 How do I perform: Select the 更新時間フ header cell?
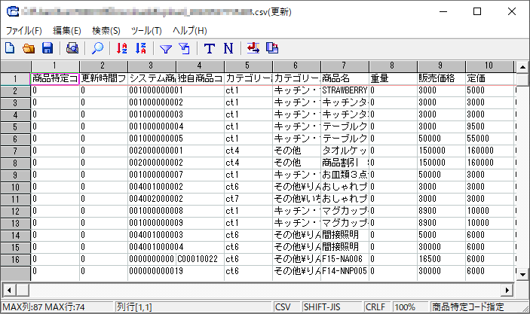103,78
